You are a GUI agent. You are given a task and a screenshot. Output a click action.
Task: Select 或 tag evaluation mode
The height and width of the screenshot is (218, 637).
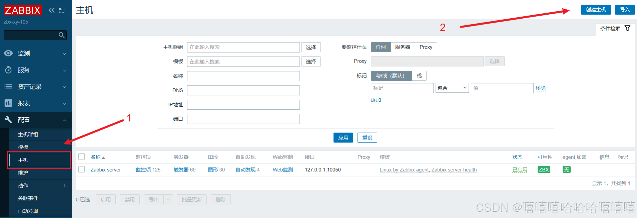(x=419, y=76)
